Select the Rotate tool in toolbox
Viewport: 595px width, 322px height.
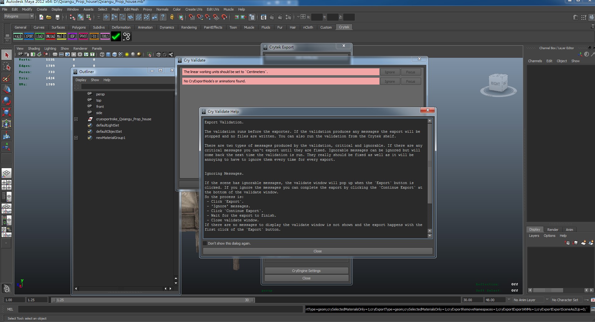pyautogui.click(x=7, y=101)
